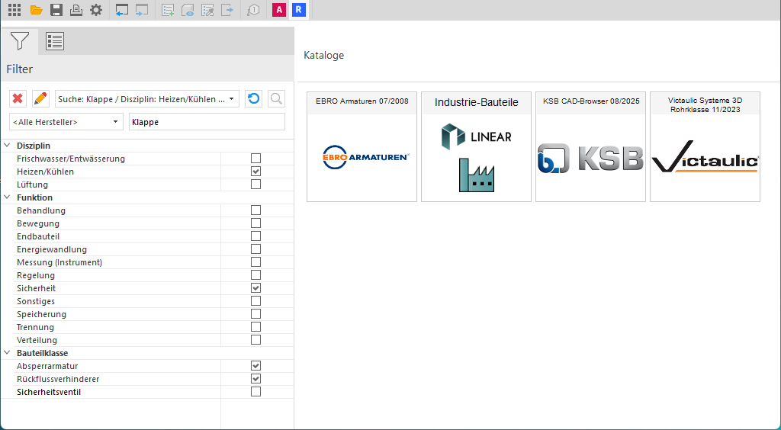Check the Behandlung checkbox
This screenshot has width=781, height=430.
tap(256, 210)
